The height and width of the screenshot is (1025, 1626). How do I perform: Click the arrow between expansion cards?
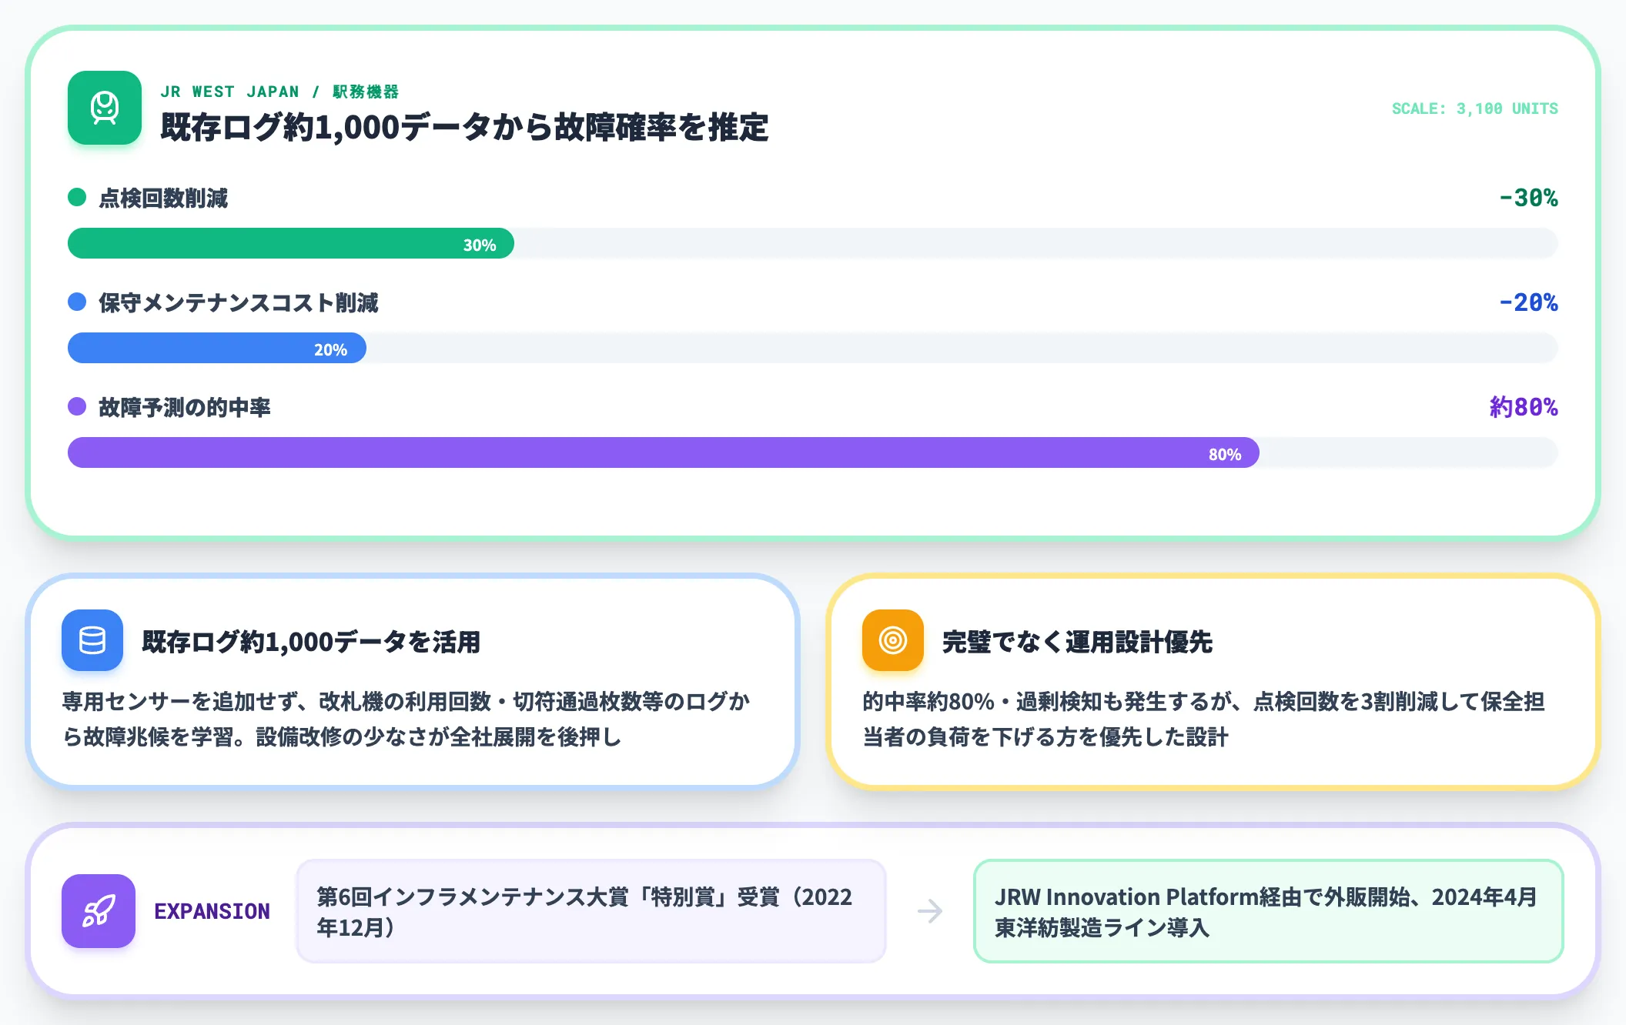tap(930, 911)
